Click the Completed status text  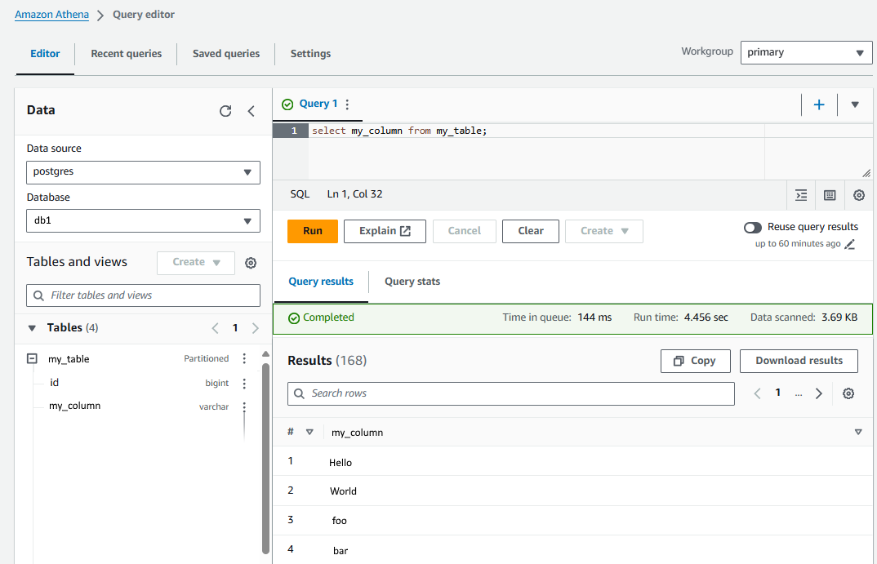(x=328, y=318)
